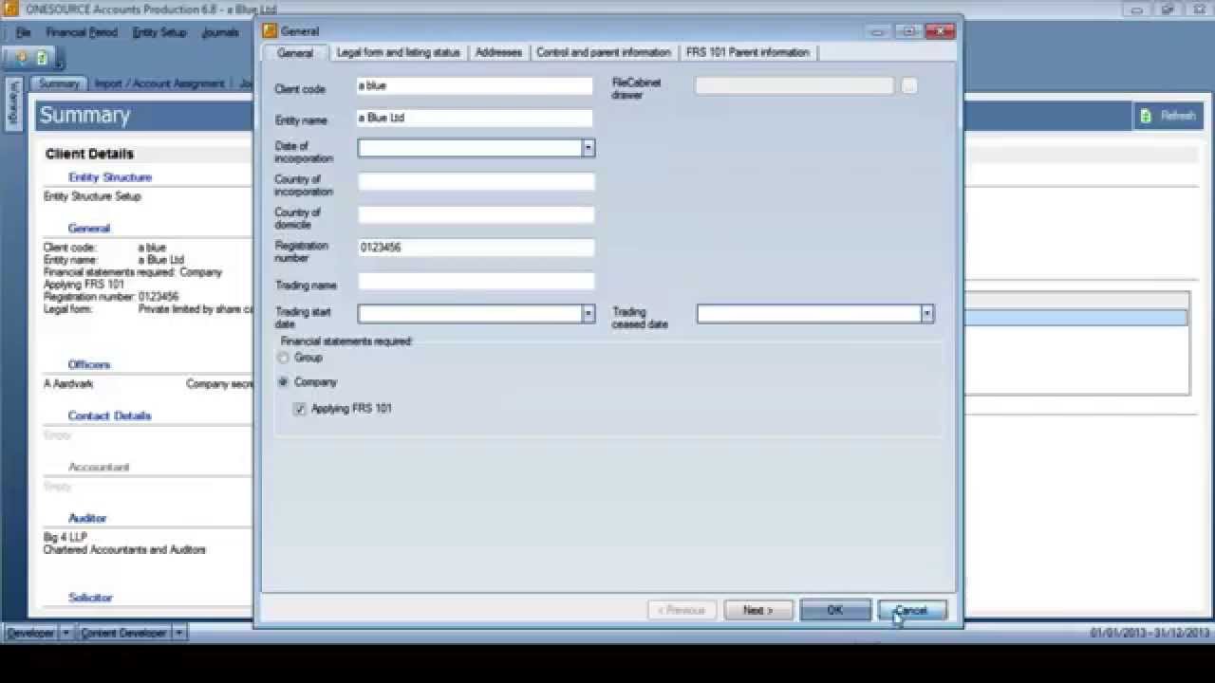Click the Refresh icon on Summary panel
The height and width of the screenshot is (683, 1215).
pyautogui.click(x=1146, y=116)
